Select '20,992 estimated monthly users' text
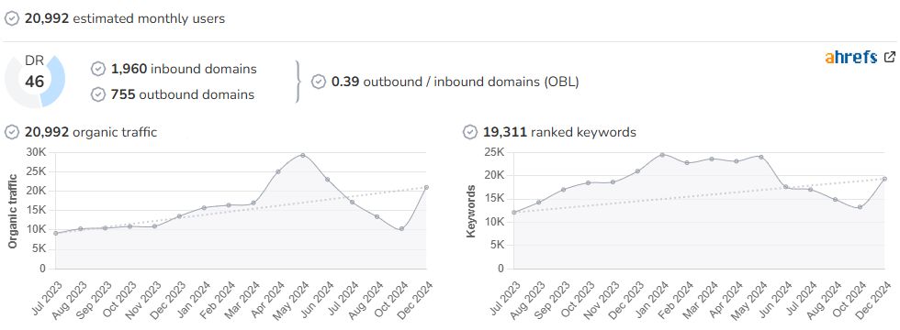This screenshot has height=330, width=900. (x=125, y=18)
